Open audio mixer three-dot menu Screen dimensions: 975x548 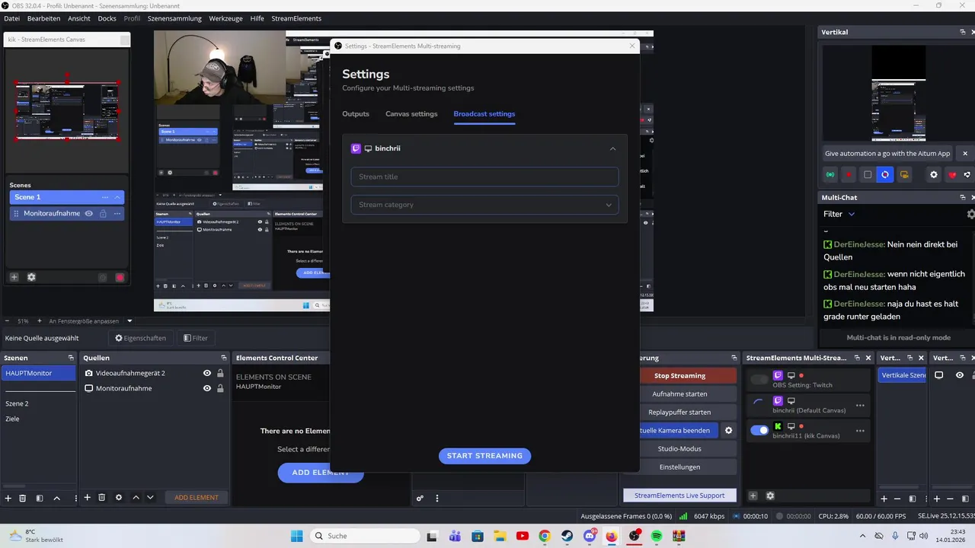coord(437,499)
